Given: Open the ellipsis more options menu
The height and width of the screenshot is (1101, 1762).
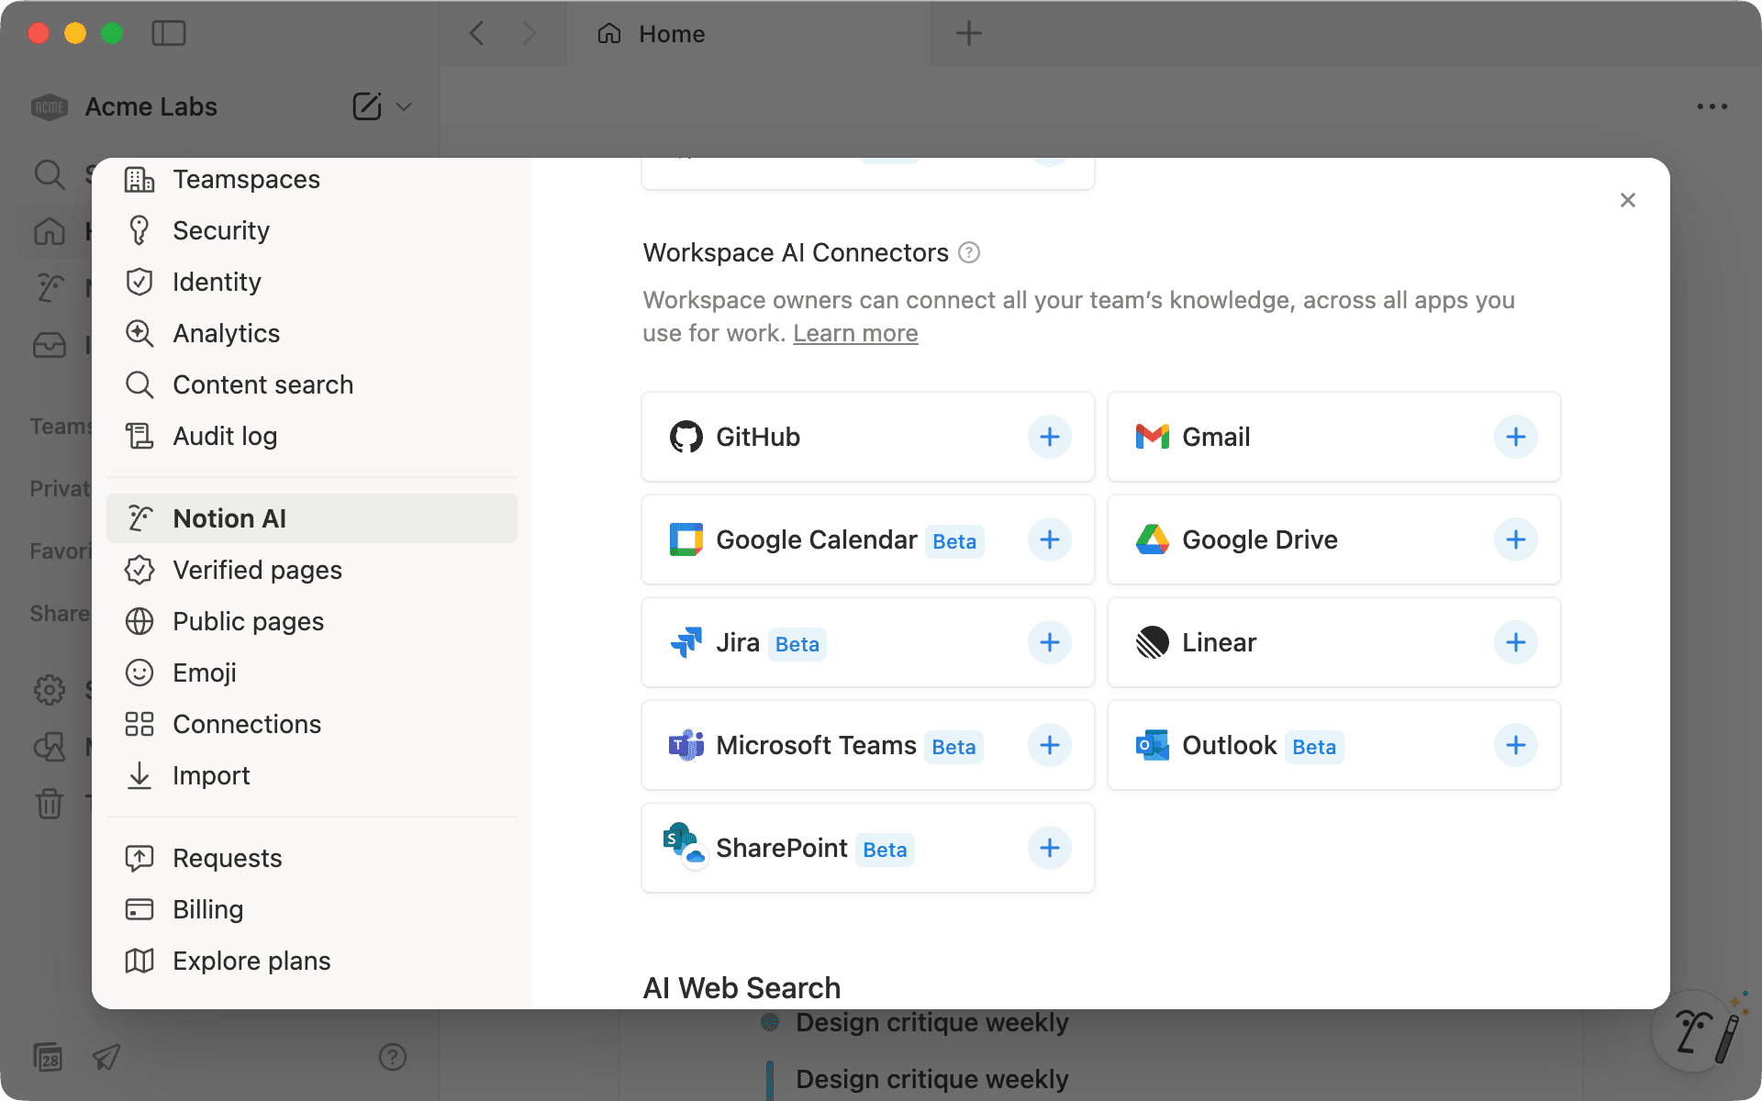Looking at the screenshot, I should click(1711, 106).
